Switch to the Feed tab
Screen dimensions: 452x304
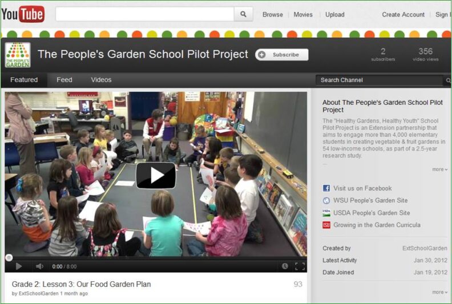[64, 80]
